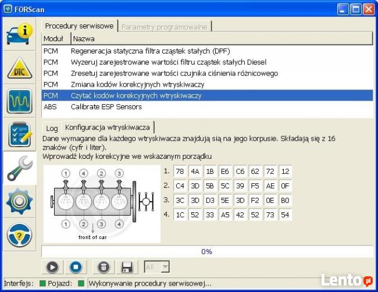The height and width of the screenshot is (292, 378).
Task: Close the FORScan window
Action: click(x=369, y=9)
